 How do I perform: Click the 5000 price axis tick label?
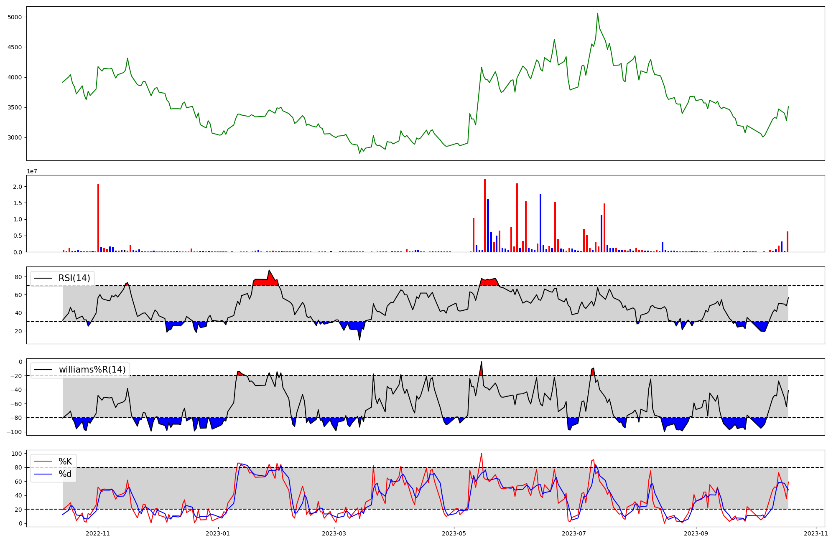[15, 17]
